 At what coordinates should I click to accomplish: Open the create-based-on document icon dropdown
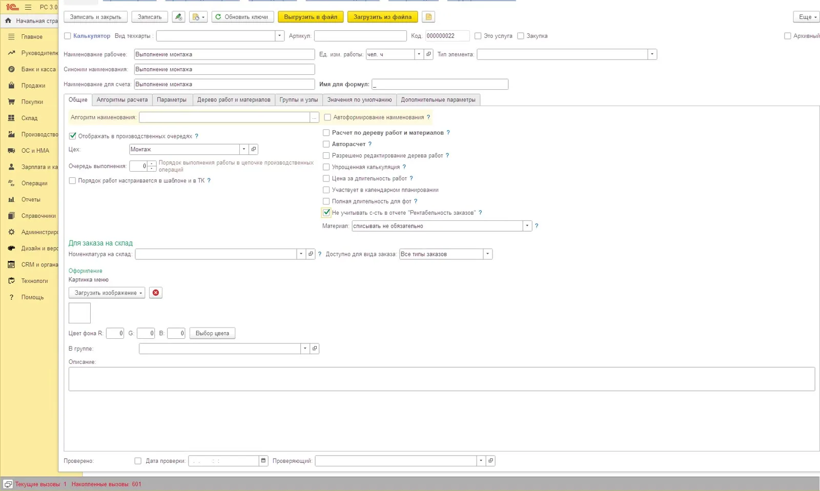(198, 17)
